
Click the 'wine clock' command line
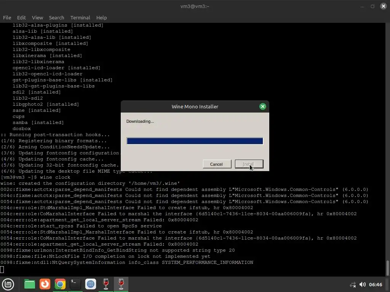[x=35, y=177]
